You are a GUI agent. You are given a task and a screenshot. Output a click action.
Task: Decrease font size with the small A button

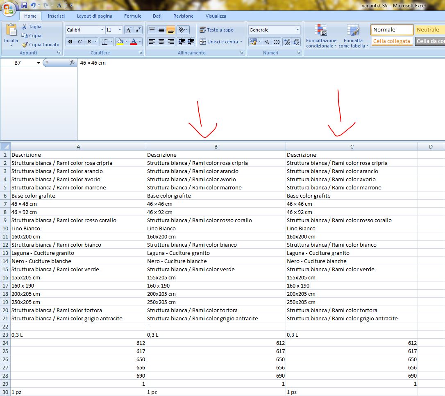(138, 30)
